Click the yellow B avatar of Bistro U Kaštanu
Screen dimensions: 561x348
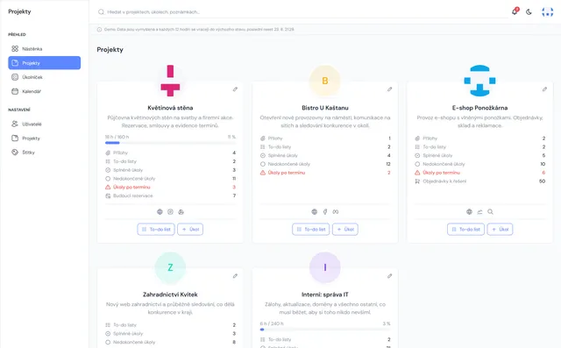pos(325,81)
